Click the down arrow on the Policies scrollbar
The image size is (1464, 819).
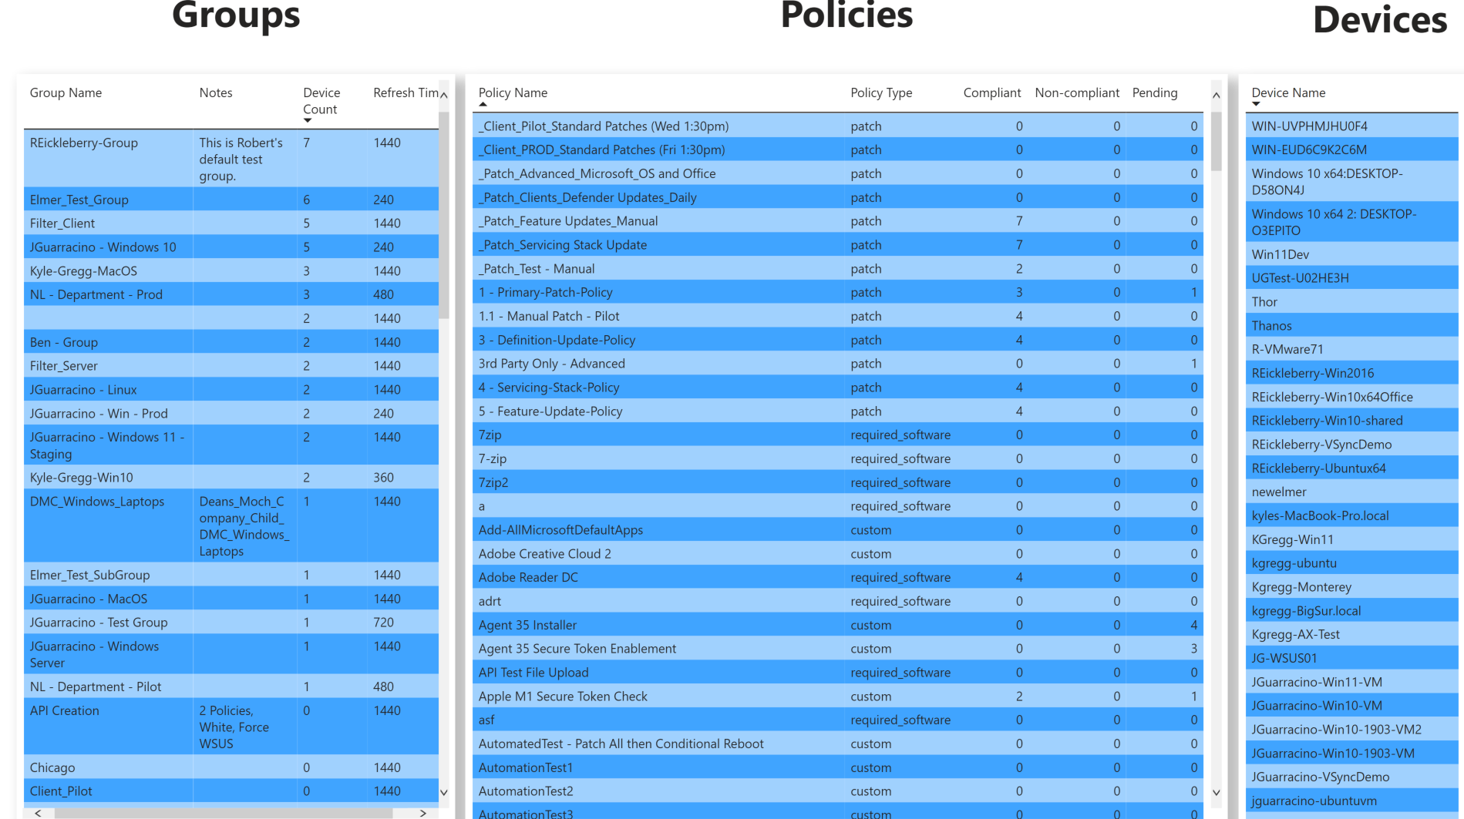[1217, 792]
